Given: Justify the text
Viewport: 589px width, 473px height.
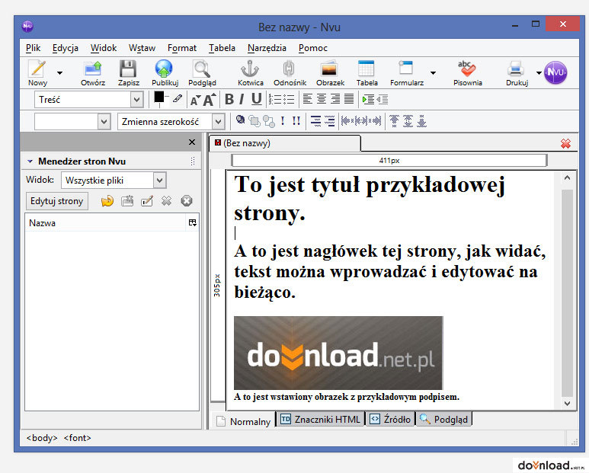Looking at the screenshot, I should pos(349,99).
